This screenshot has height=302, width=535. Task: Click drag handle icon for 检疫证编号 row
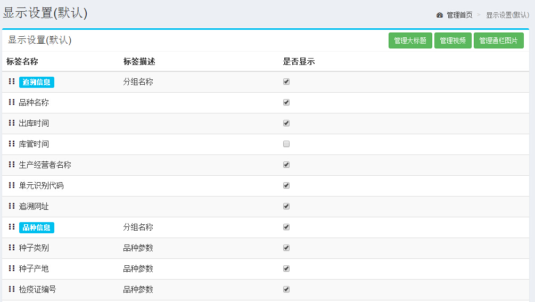pos(12,289)
